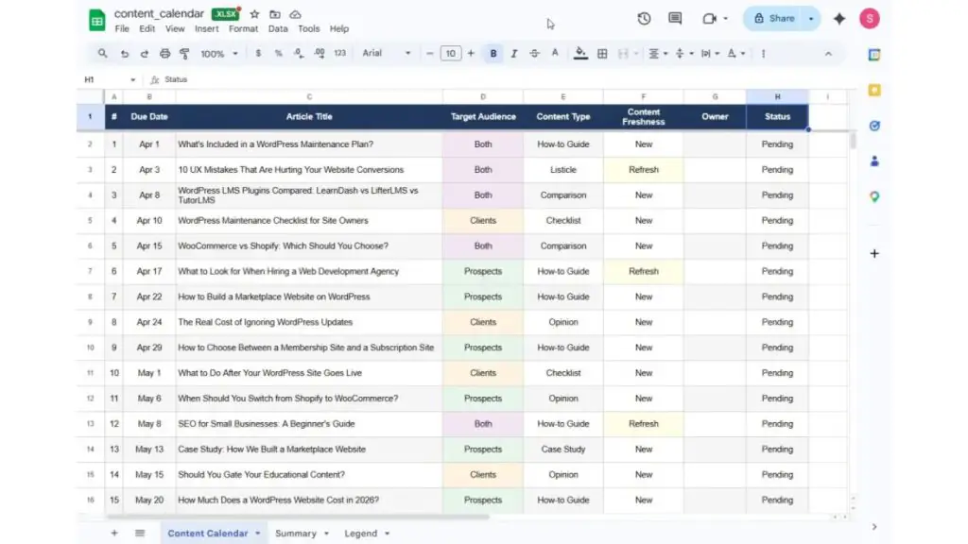Open the Content Calendar tab dropdown arrow
This screenshot has height=544, width=968.
point(258,534)
